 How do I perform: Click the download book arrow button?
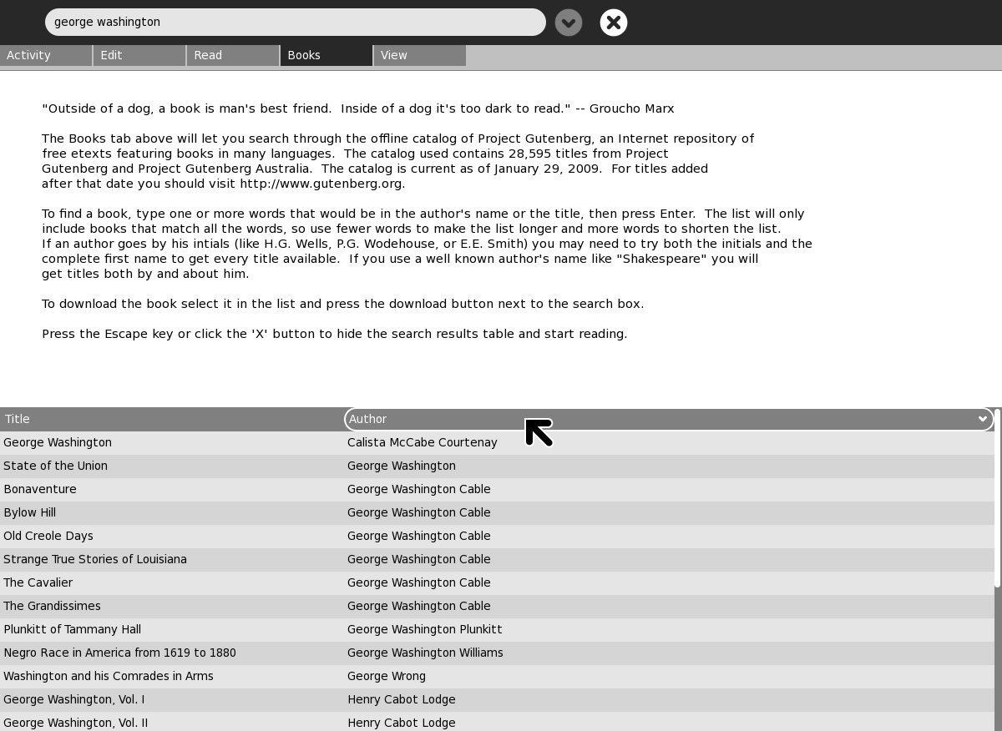coord(569,23)
